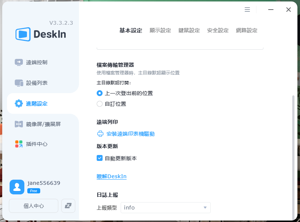Disable 自動更新版本
Screen dimensions: 300x222
coord(99,158)
